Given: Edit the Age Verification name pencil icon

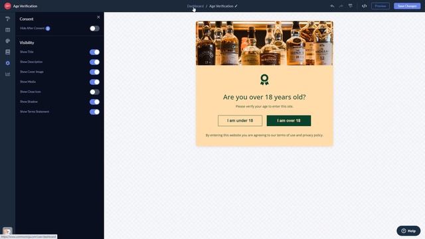Looking at the screenshot, I should click(236, 6).
